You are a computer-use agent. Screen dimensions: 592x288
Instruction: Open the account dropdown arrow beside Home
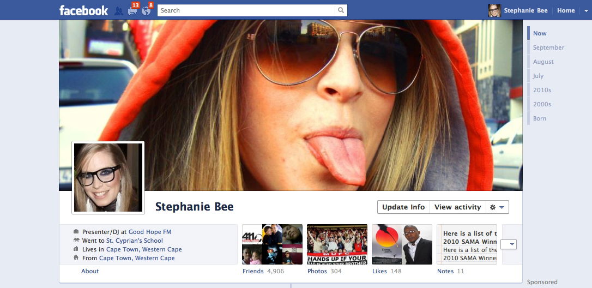point(585,10)
